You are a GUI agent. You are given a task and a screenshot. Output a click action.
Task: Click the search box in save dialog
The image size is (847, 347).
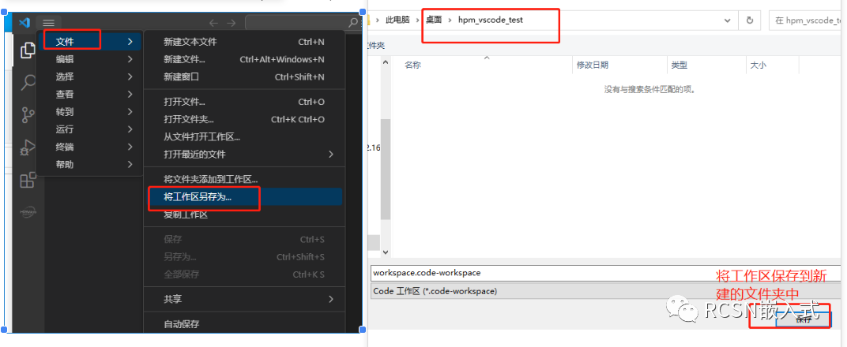[807, 20]
